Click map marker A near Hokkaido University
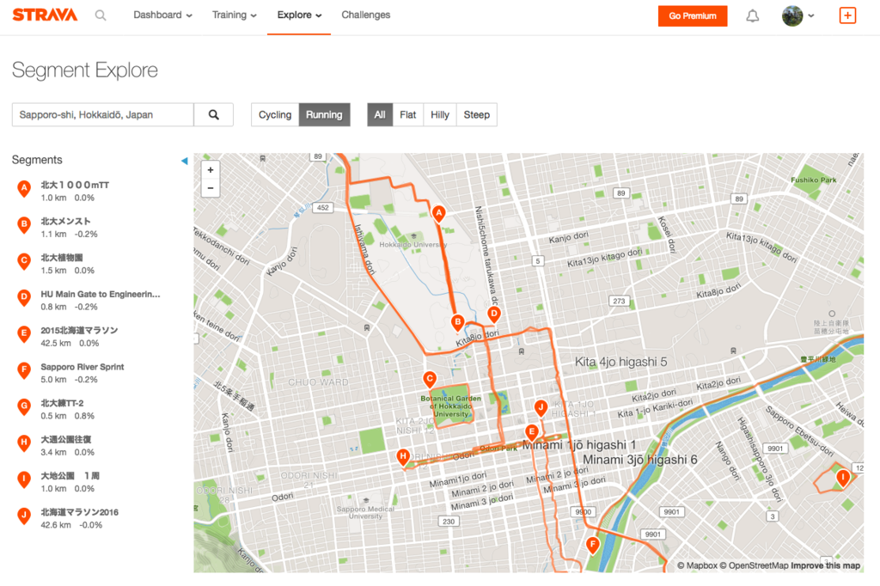Image resolution: width=880 pixels, height=586 pixels. point(439,213)
